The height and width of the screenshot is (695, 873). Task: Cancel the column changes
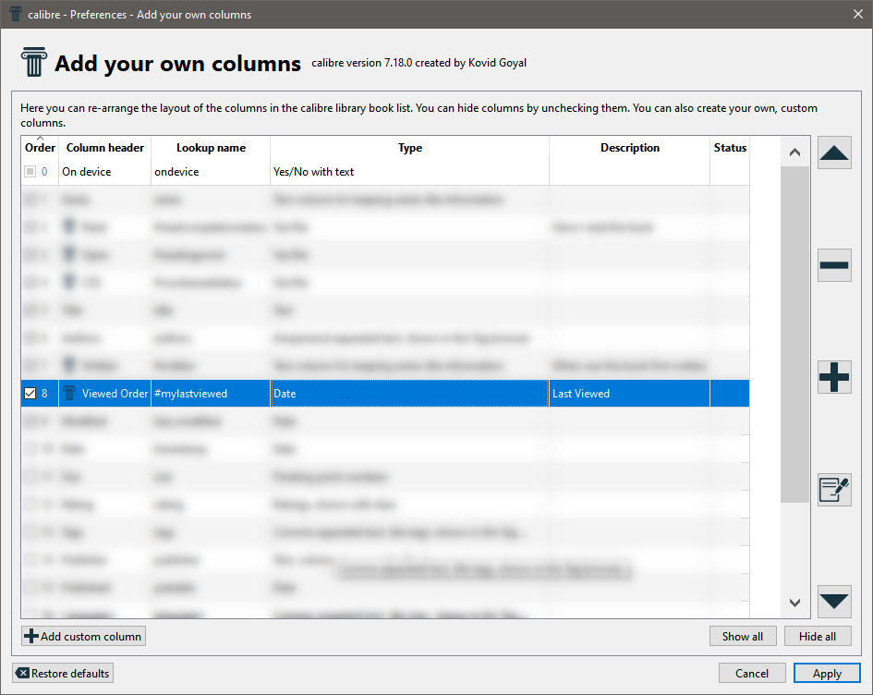pos(752,673)
